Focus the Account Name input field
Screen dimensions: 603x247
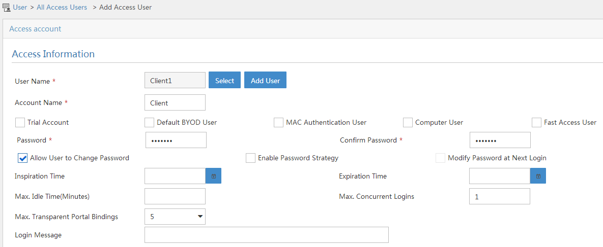coord(175,102)
